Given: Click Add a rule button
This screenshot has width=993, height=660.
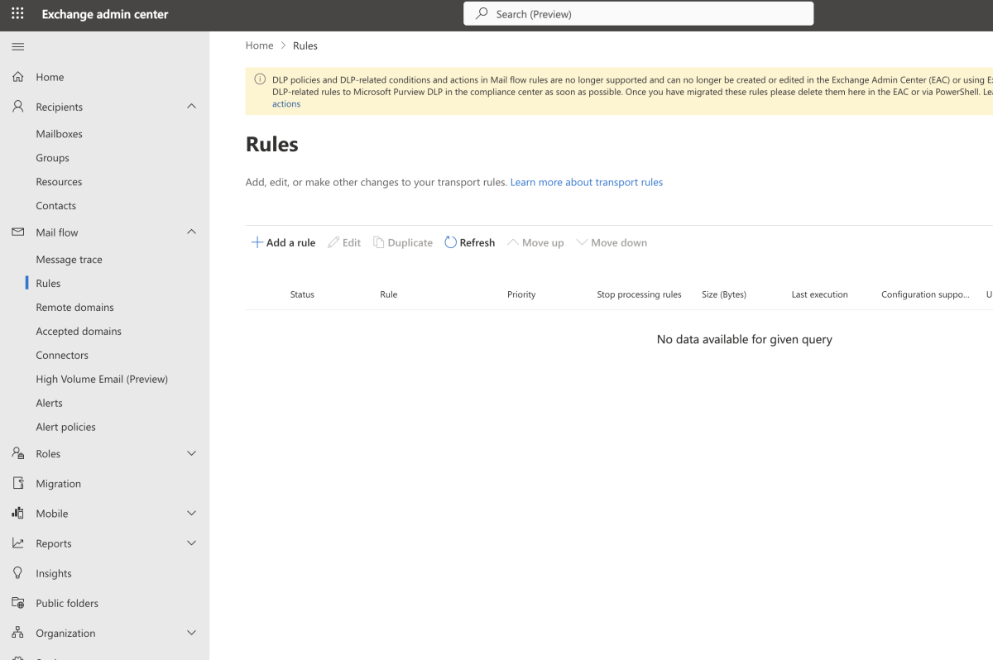Looking at the screenshot, I should pyautogui.click(x=283, y=242).
